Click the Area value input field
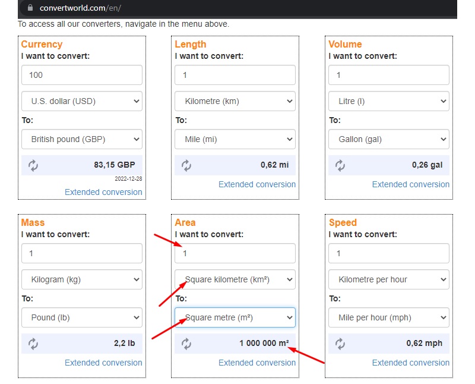 click(235, 253)
